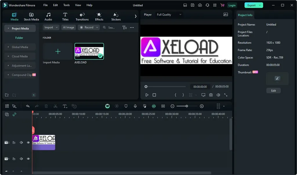Screen dimensions: 297x175
Task: Click the Edit thumbnail button
Action: [274, 91]
